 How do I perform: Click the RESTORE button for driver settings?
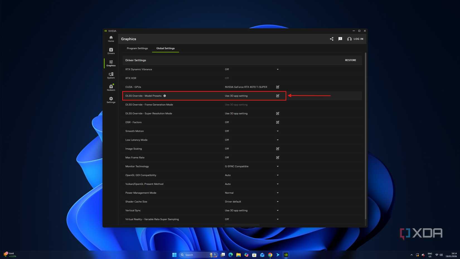[x=350, y=60]
